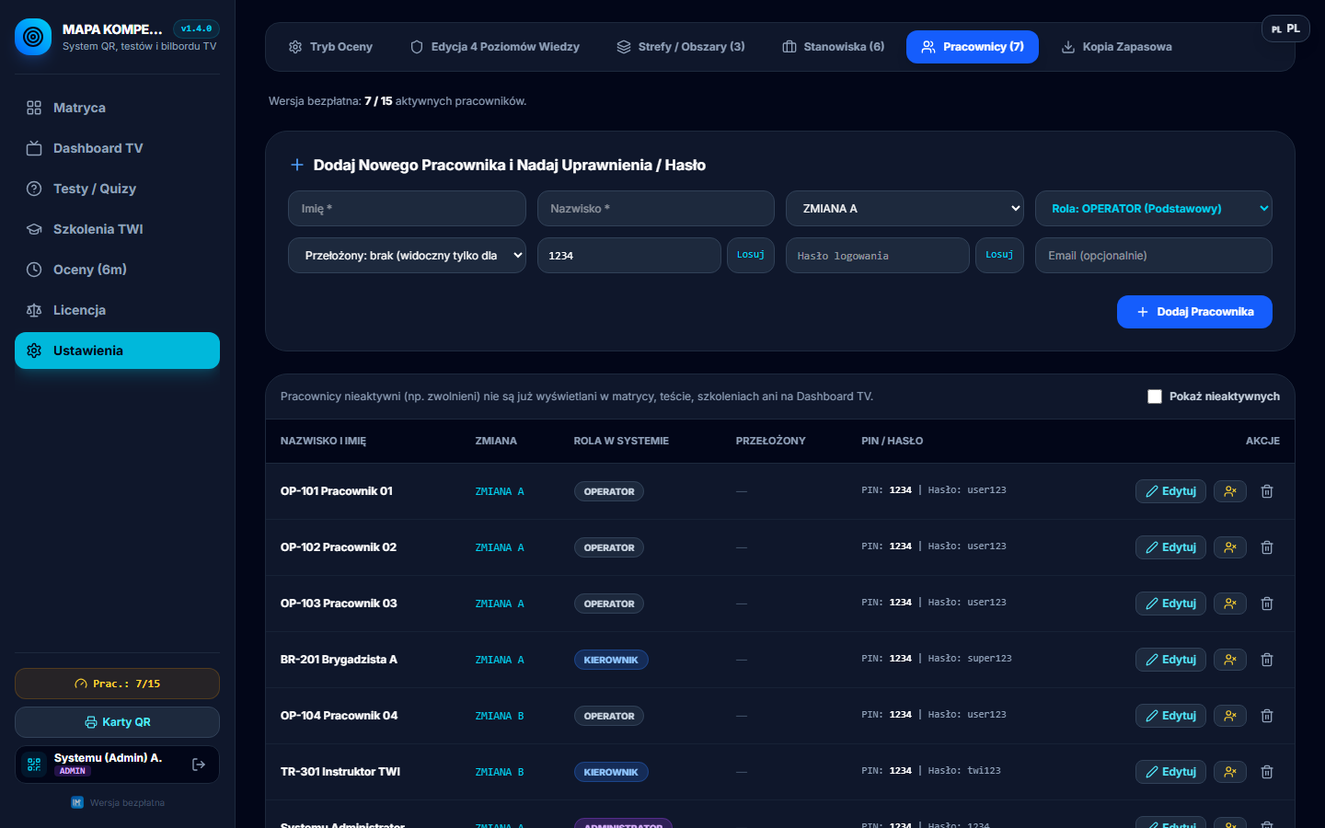
Task: Open the Przełożony supervisor dropdown
Action: (407, 256)
